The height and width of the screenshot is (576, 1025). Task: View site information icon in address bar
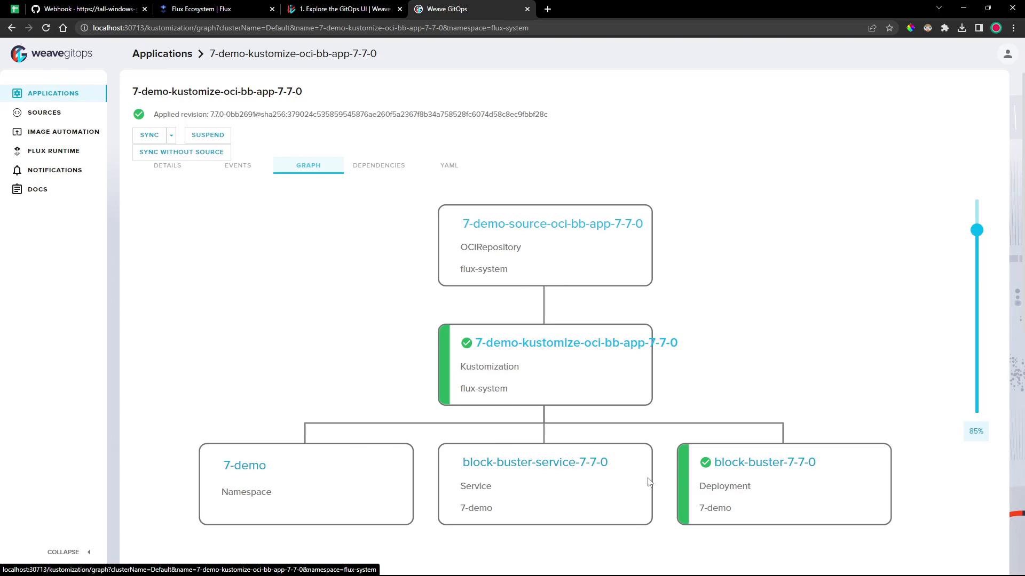[84, 28]
